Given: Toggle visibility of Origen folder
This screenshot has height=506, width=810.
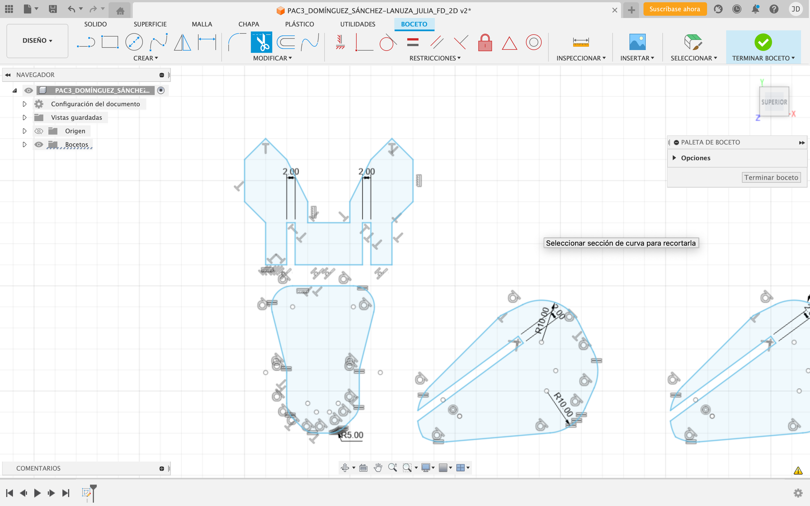Looking at the screenshot, I should (39, 131).
